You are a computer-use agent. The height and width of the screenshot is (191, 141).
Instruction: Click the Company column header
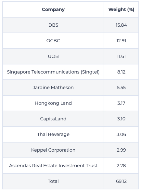tap(53, 9)
